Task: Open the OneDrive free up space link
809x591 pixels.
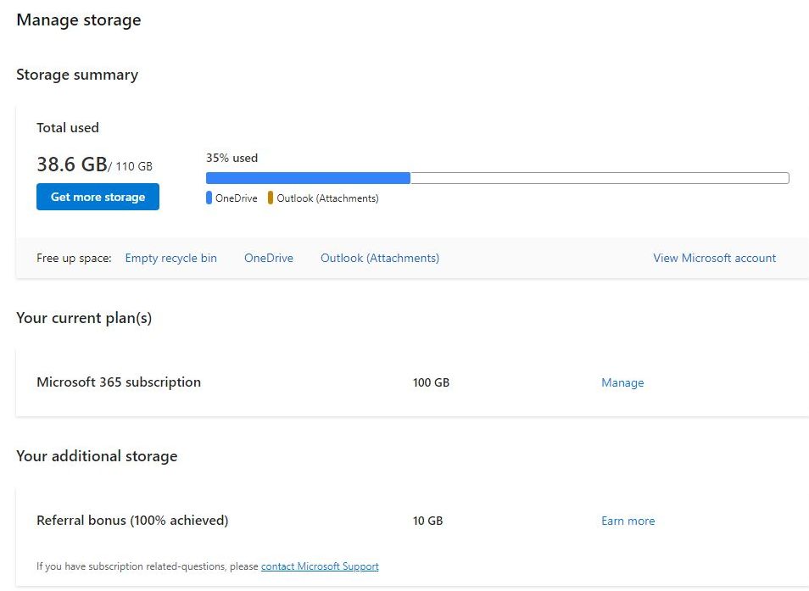Action: tap(268, 258)
